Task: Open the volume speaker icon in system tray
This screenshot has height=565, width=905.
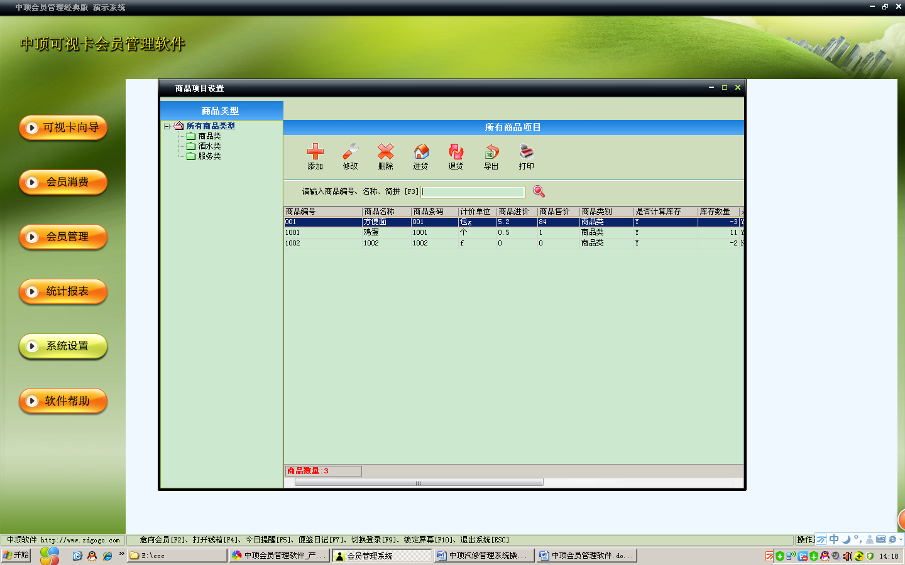Action: tap(847, 556)
